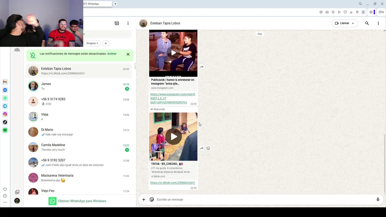Open emoji picker in message bar

tap(152, 200)
